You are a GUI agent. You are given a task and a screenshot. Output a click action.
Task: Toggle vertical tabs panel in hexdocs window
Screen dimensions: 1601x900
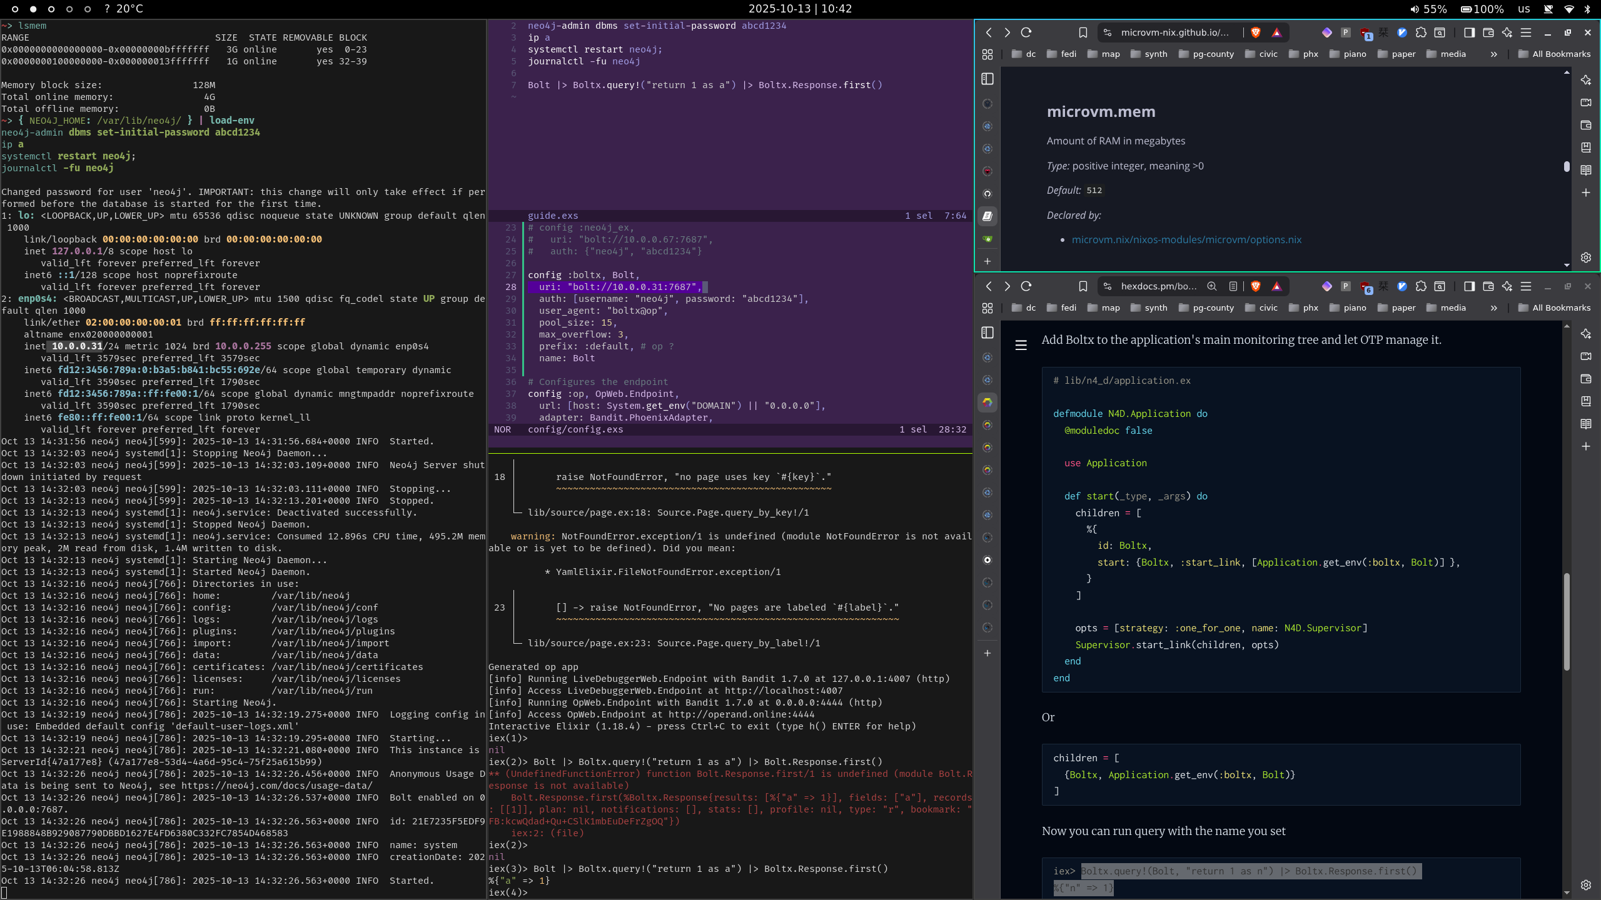click(x=987, y=332)
